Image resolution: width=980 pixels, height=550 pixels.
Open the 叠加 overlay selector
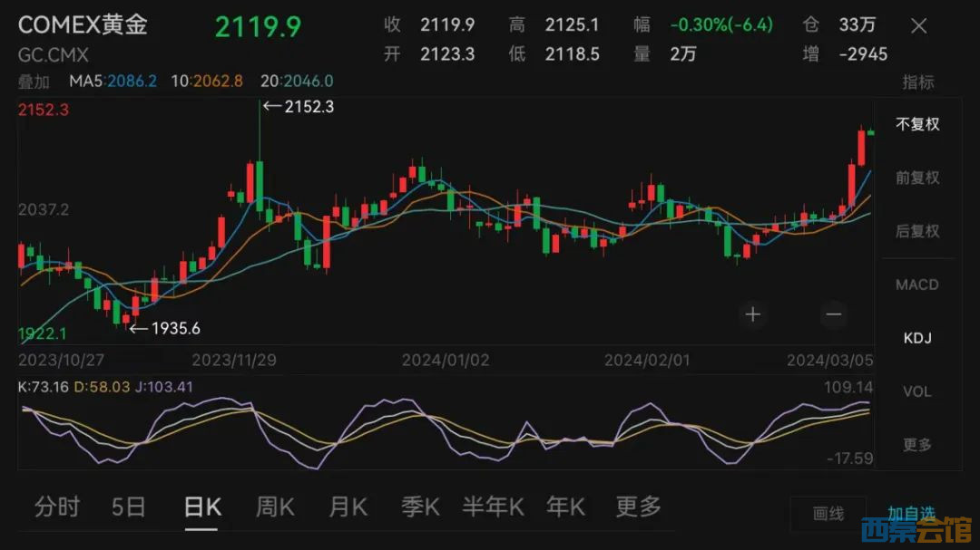[34, 82]
